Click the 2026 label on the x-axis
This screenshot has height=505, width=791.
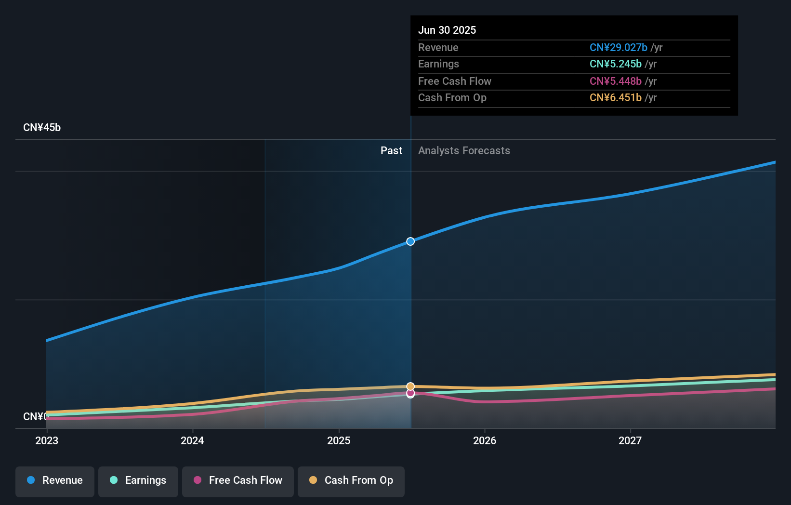pyautogui.click(x=486, y=440)
